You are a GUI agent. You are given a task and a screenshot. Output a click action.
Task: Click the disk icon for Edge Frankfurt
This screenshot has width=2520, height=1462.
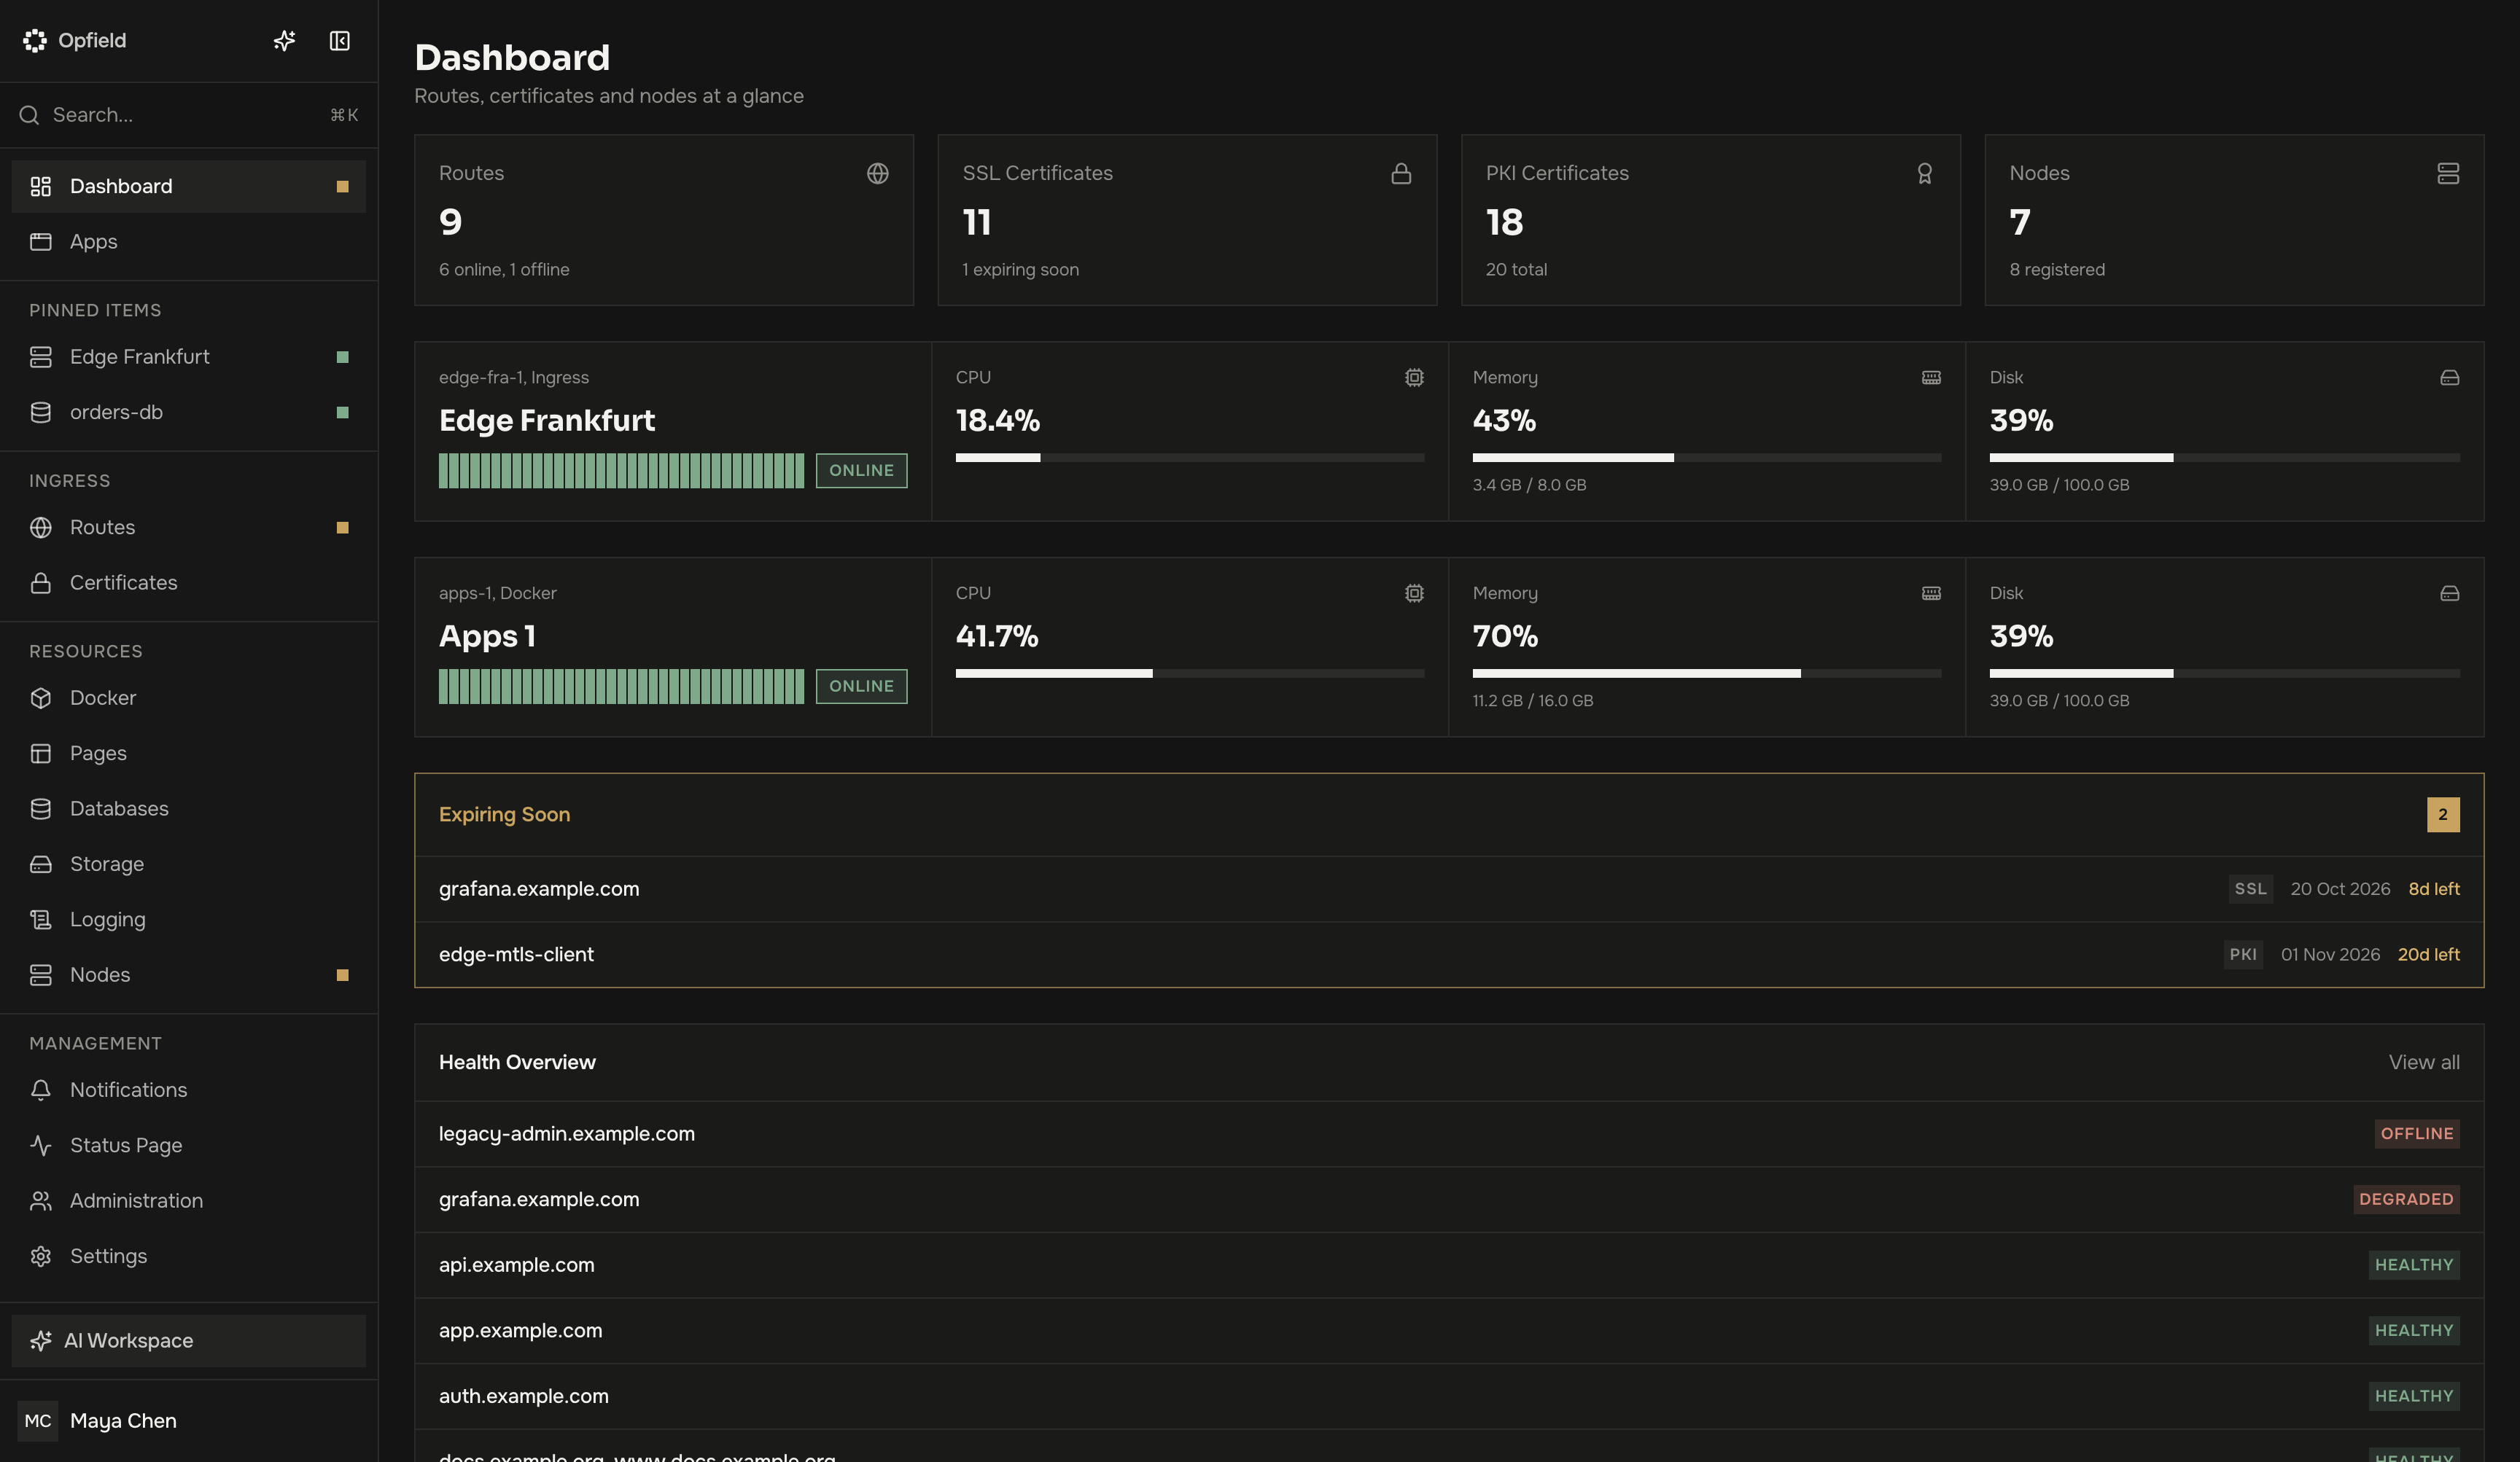[x=2449, y=378]
